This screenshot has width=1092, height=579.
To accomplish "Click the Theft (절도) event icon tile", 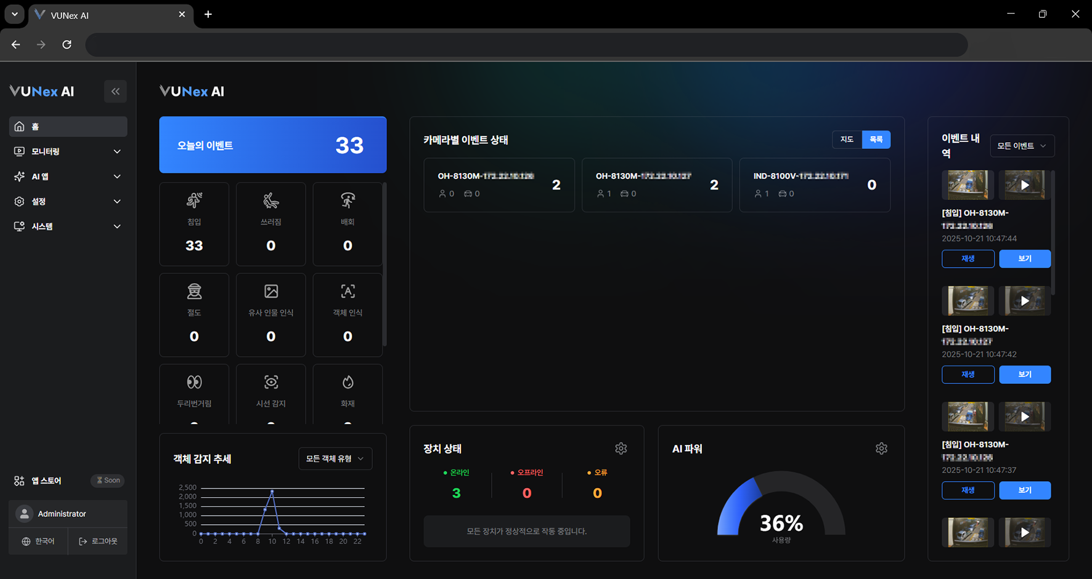I will [x=194, y=314].
